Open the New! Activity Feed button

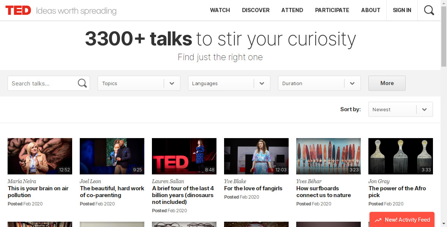point(402,219)
